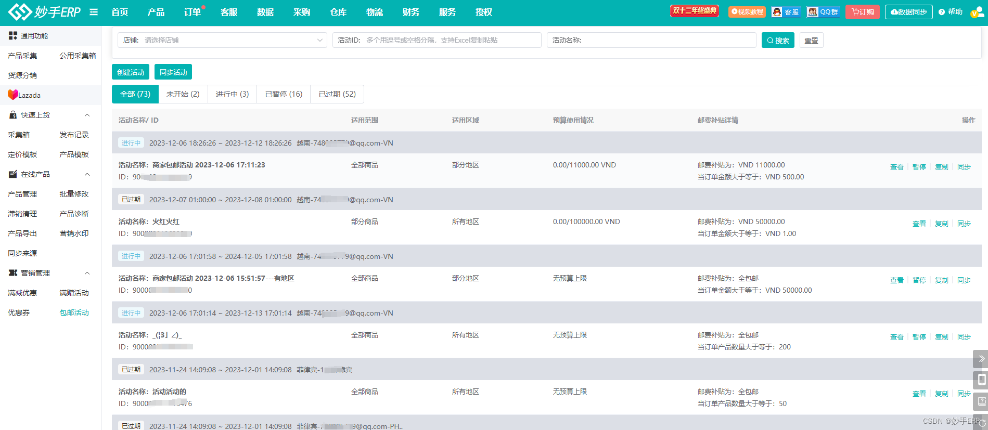Open the 通用功能 grid icon section

click(x=13, y=36)
